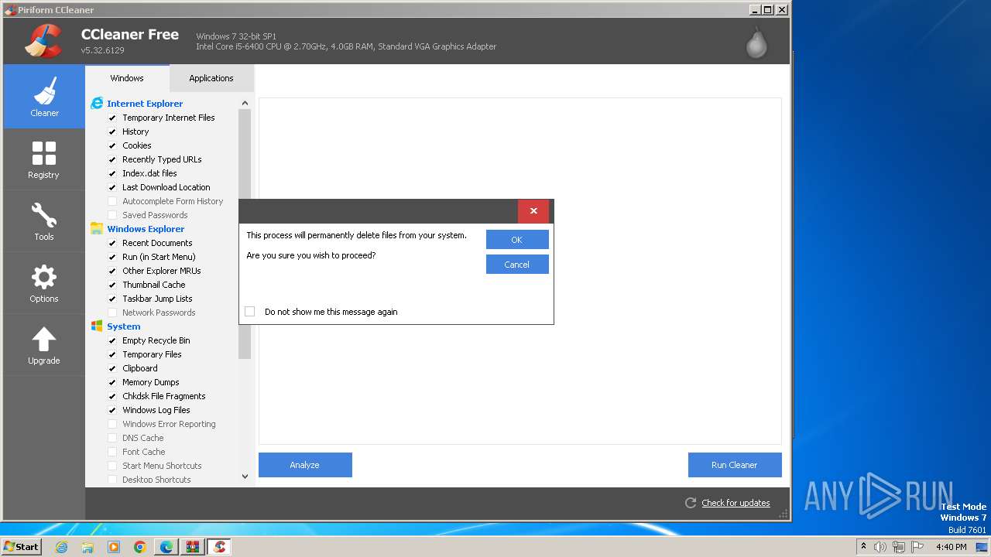Cancel the delete confirmation
The image size is (991, 557).
click(x=517, y=265)
